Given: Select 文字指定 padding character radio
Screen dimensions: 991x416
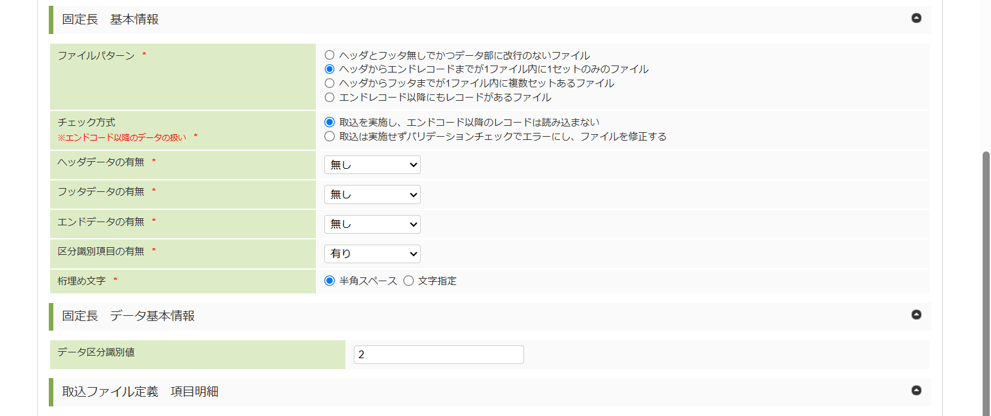Looking at the screenshot, I should [x=408, y=281].
